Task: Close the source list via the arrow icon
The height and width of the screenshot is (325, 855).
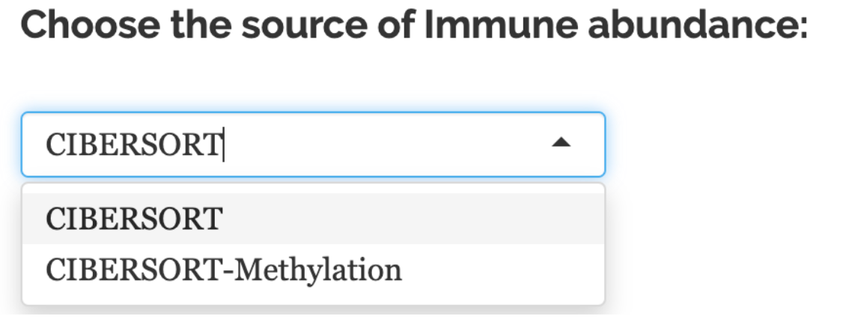Action: coord(562,143)
